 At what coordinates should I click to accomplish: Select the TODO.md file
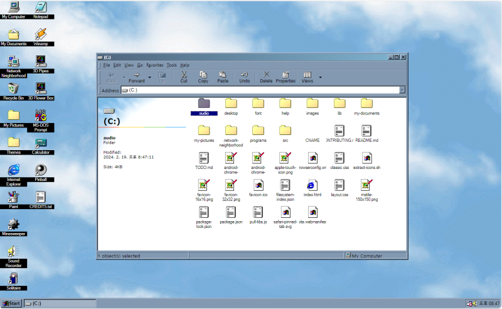click(204, 161)
